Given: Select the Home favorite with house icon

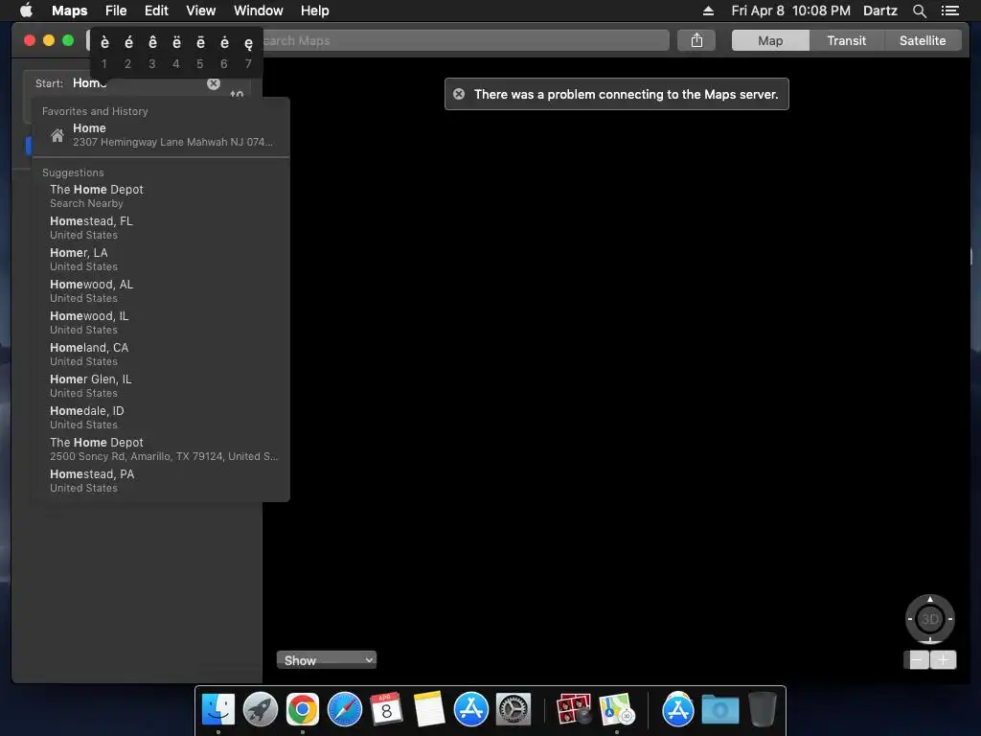Looking at the screenshot, I should click(x=161, y=134).
